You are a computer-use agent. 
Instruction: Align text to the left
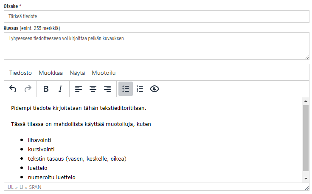click(x=79, y=89)
